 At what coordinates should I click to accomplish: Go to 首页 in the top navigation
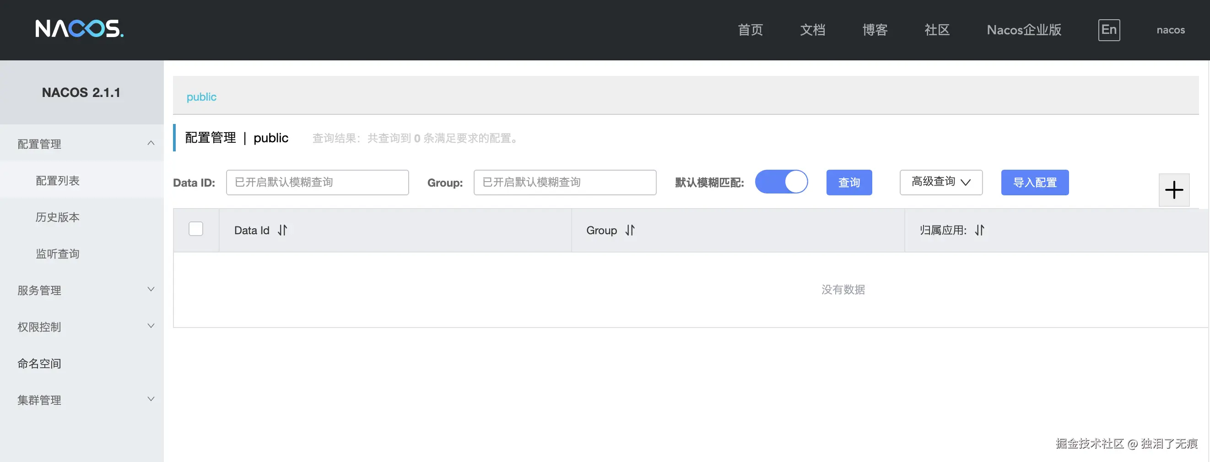tap(750, 30)
